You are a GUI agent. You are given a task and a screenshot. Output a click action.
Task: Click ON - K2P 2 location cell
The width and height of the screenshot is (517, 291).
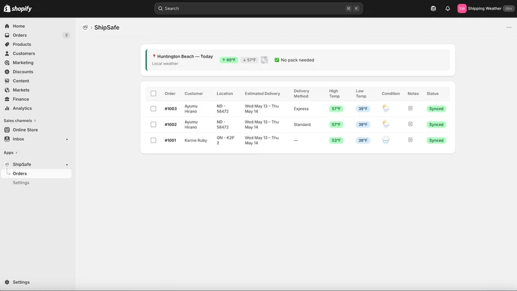click(226, 140)
